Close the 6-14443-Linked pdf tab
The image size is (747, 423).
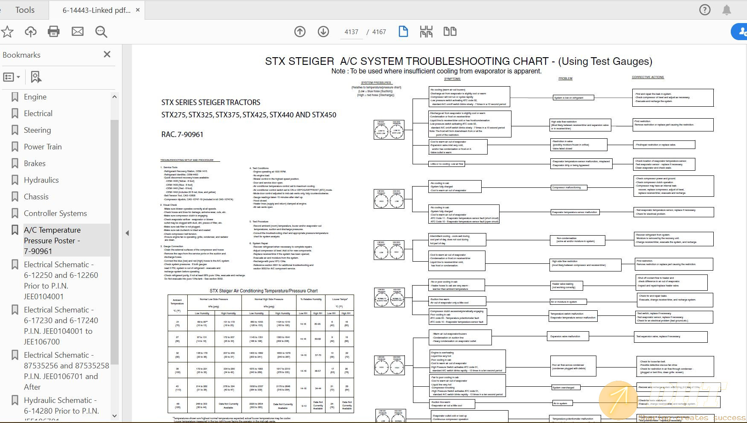138,10
